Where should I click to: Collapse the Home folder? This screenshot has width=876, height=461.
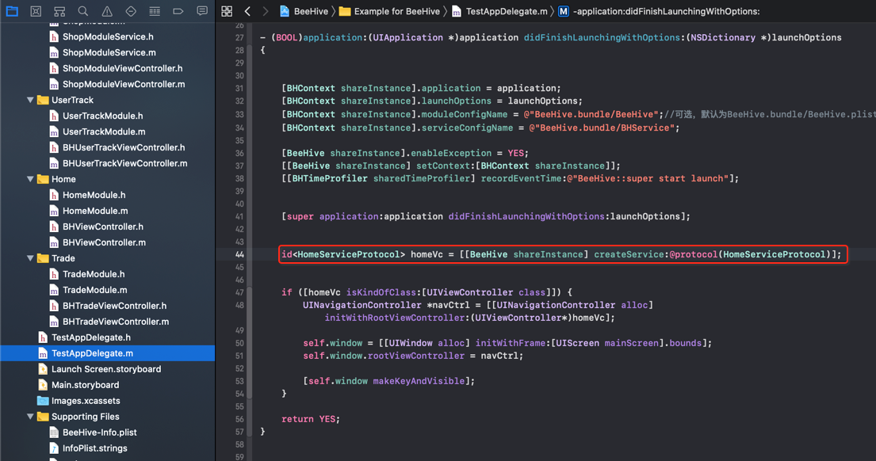coord(30,179)
